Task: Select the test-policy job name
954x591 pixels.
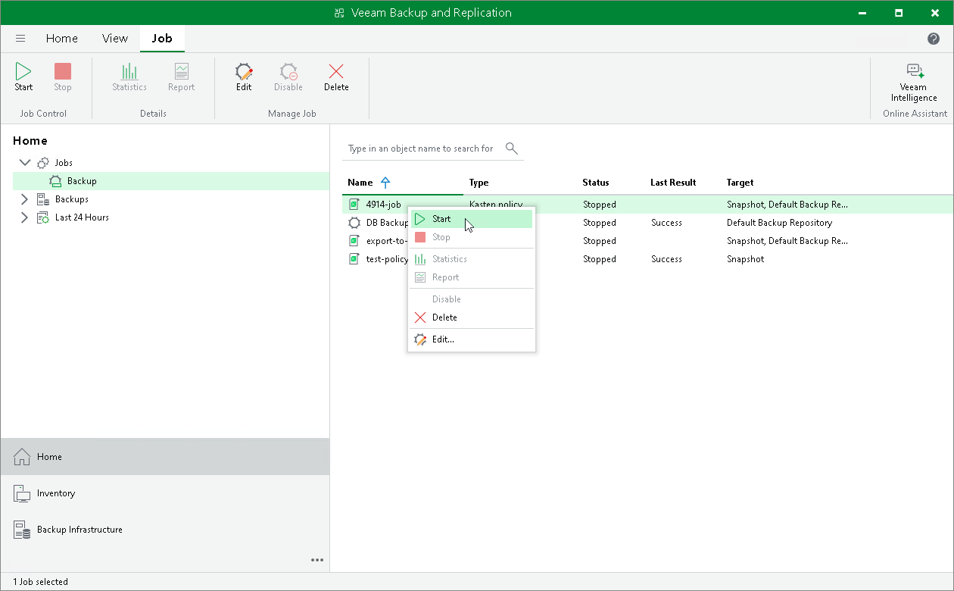Action: tap(387, 259)
